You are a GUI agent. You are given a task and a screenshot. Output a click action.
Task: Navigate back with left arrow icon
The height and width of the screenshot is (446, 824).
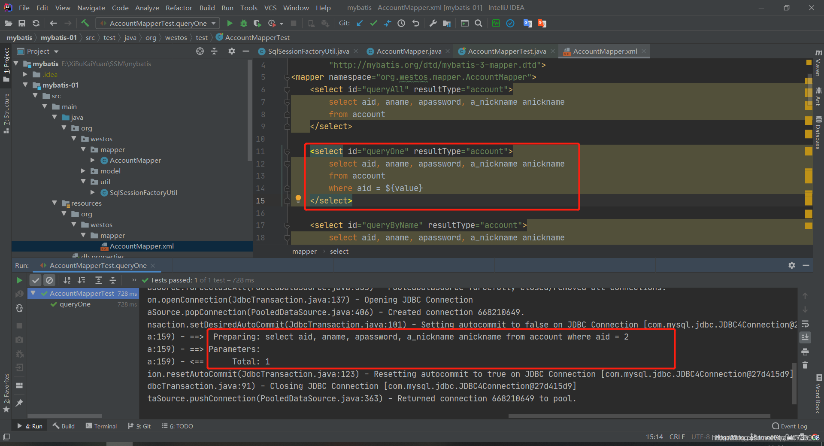coord(53,23)
